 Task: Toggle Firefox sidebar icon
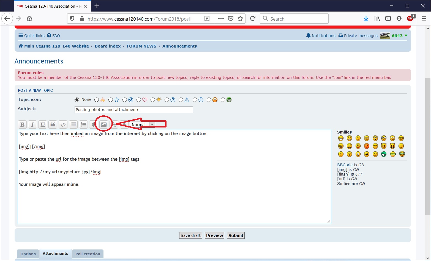click(388, 19)
